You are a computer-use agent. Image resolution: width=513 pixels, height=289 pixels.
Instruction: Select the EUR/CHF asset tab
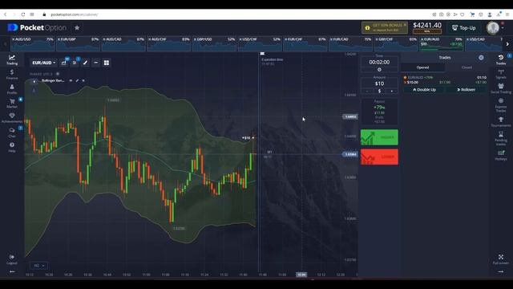point(305,44)
